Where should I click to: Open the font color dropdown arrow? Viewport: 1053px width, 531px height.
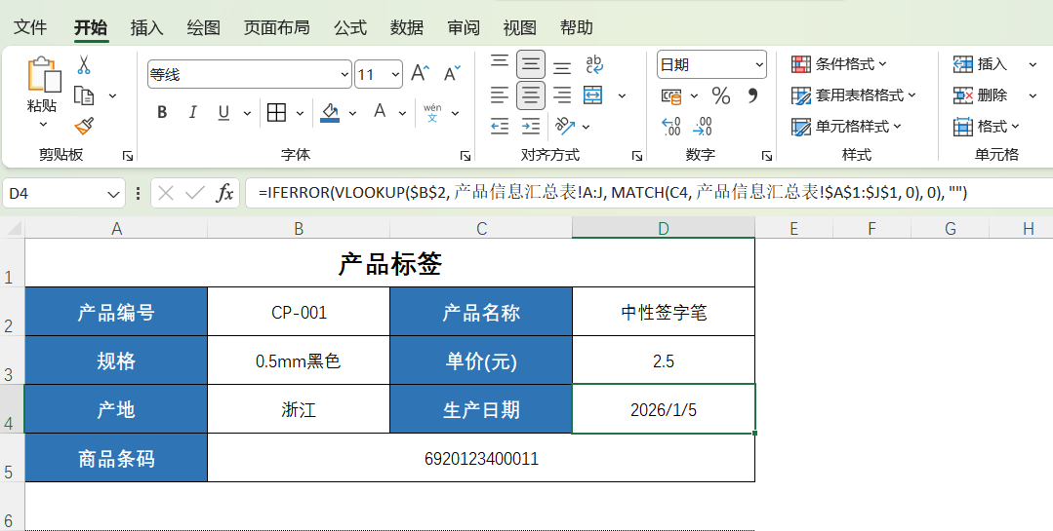tap(402, 113)
